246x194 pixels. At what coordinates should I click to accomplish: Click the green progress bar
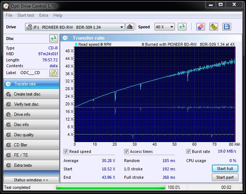pyautogui.click(x=111, y=187)
